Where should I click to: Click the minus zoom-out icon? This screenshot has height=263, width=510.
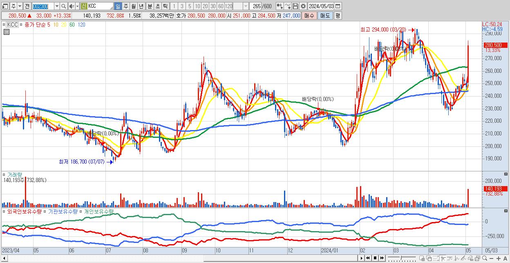tap(491, 258)
